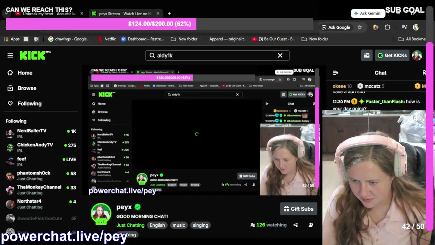Select the singing tag

pyautogui.click(x=201, y=225)
